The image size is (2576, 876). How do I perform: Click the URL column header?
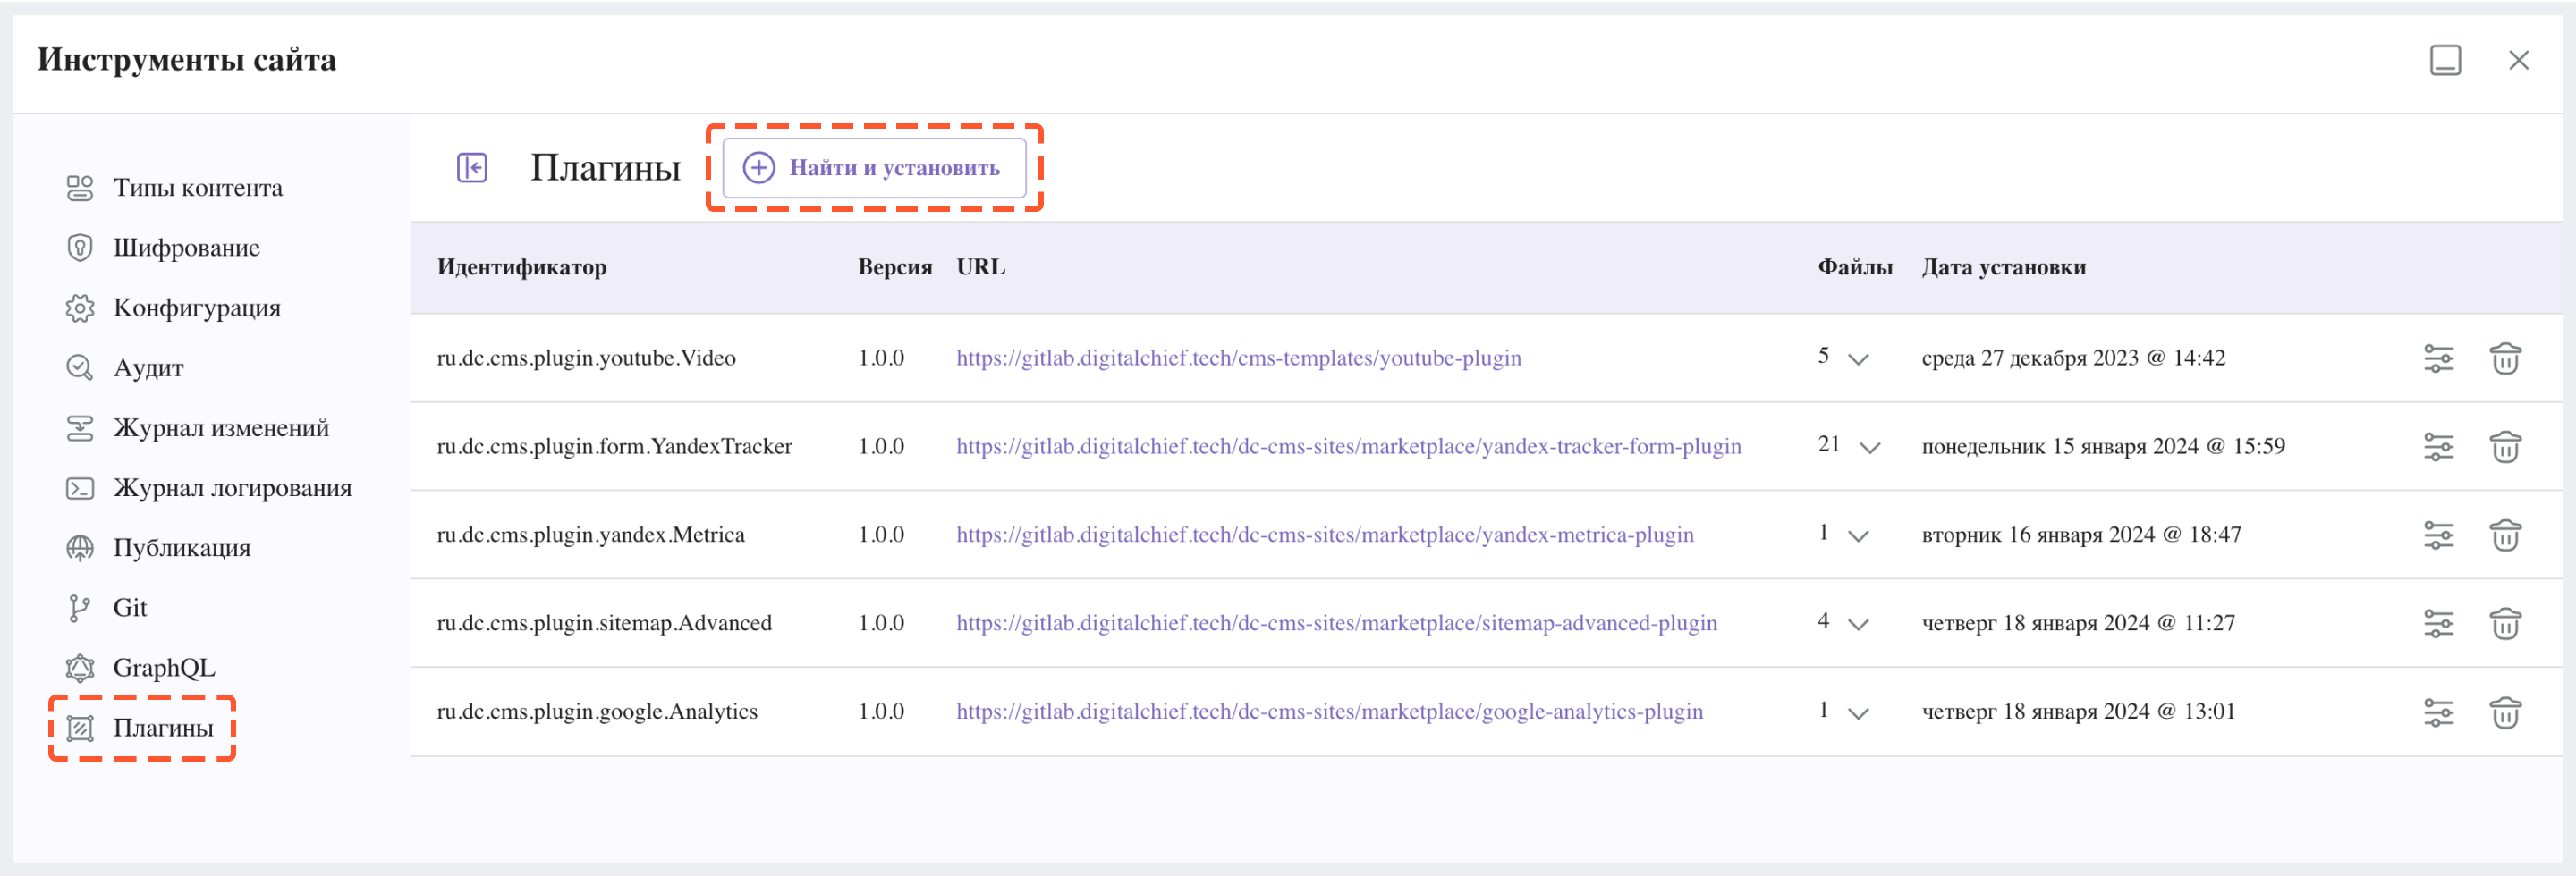pos(981,266)
